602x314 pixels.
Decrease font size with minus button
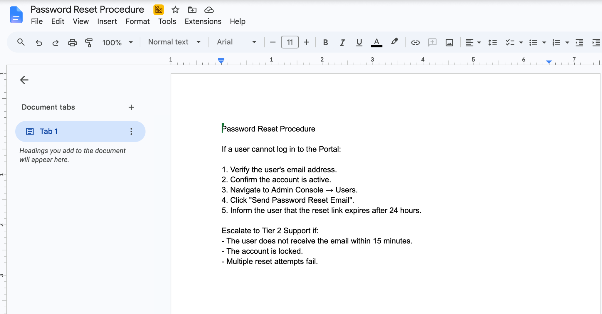coord(273,42)
